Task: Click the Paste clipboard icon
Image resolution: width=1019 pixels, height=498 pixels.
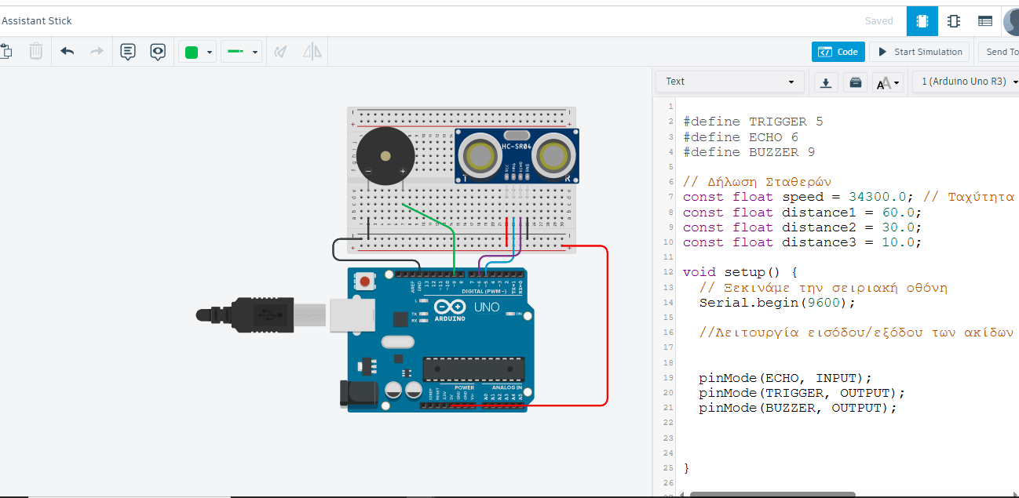Action: tap(6, 52)
